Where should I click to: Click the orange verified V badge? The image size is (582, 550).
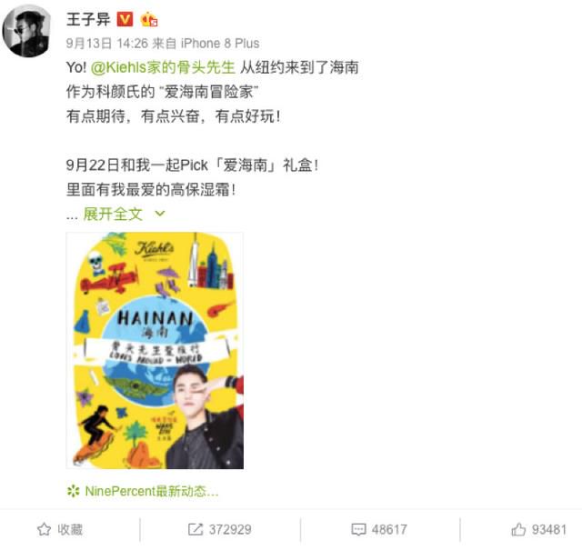[x=125, y=19]
